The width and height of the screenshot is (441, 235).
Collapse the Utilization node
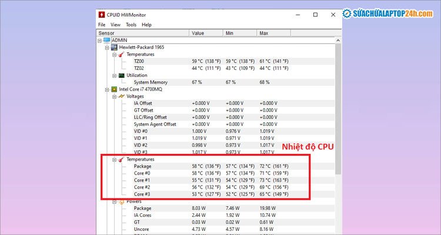[114, 76]
